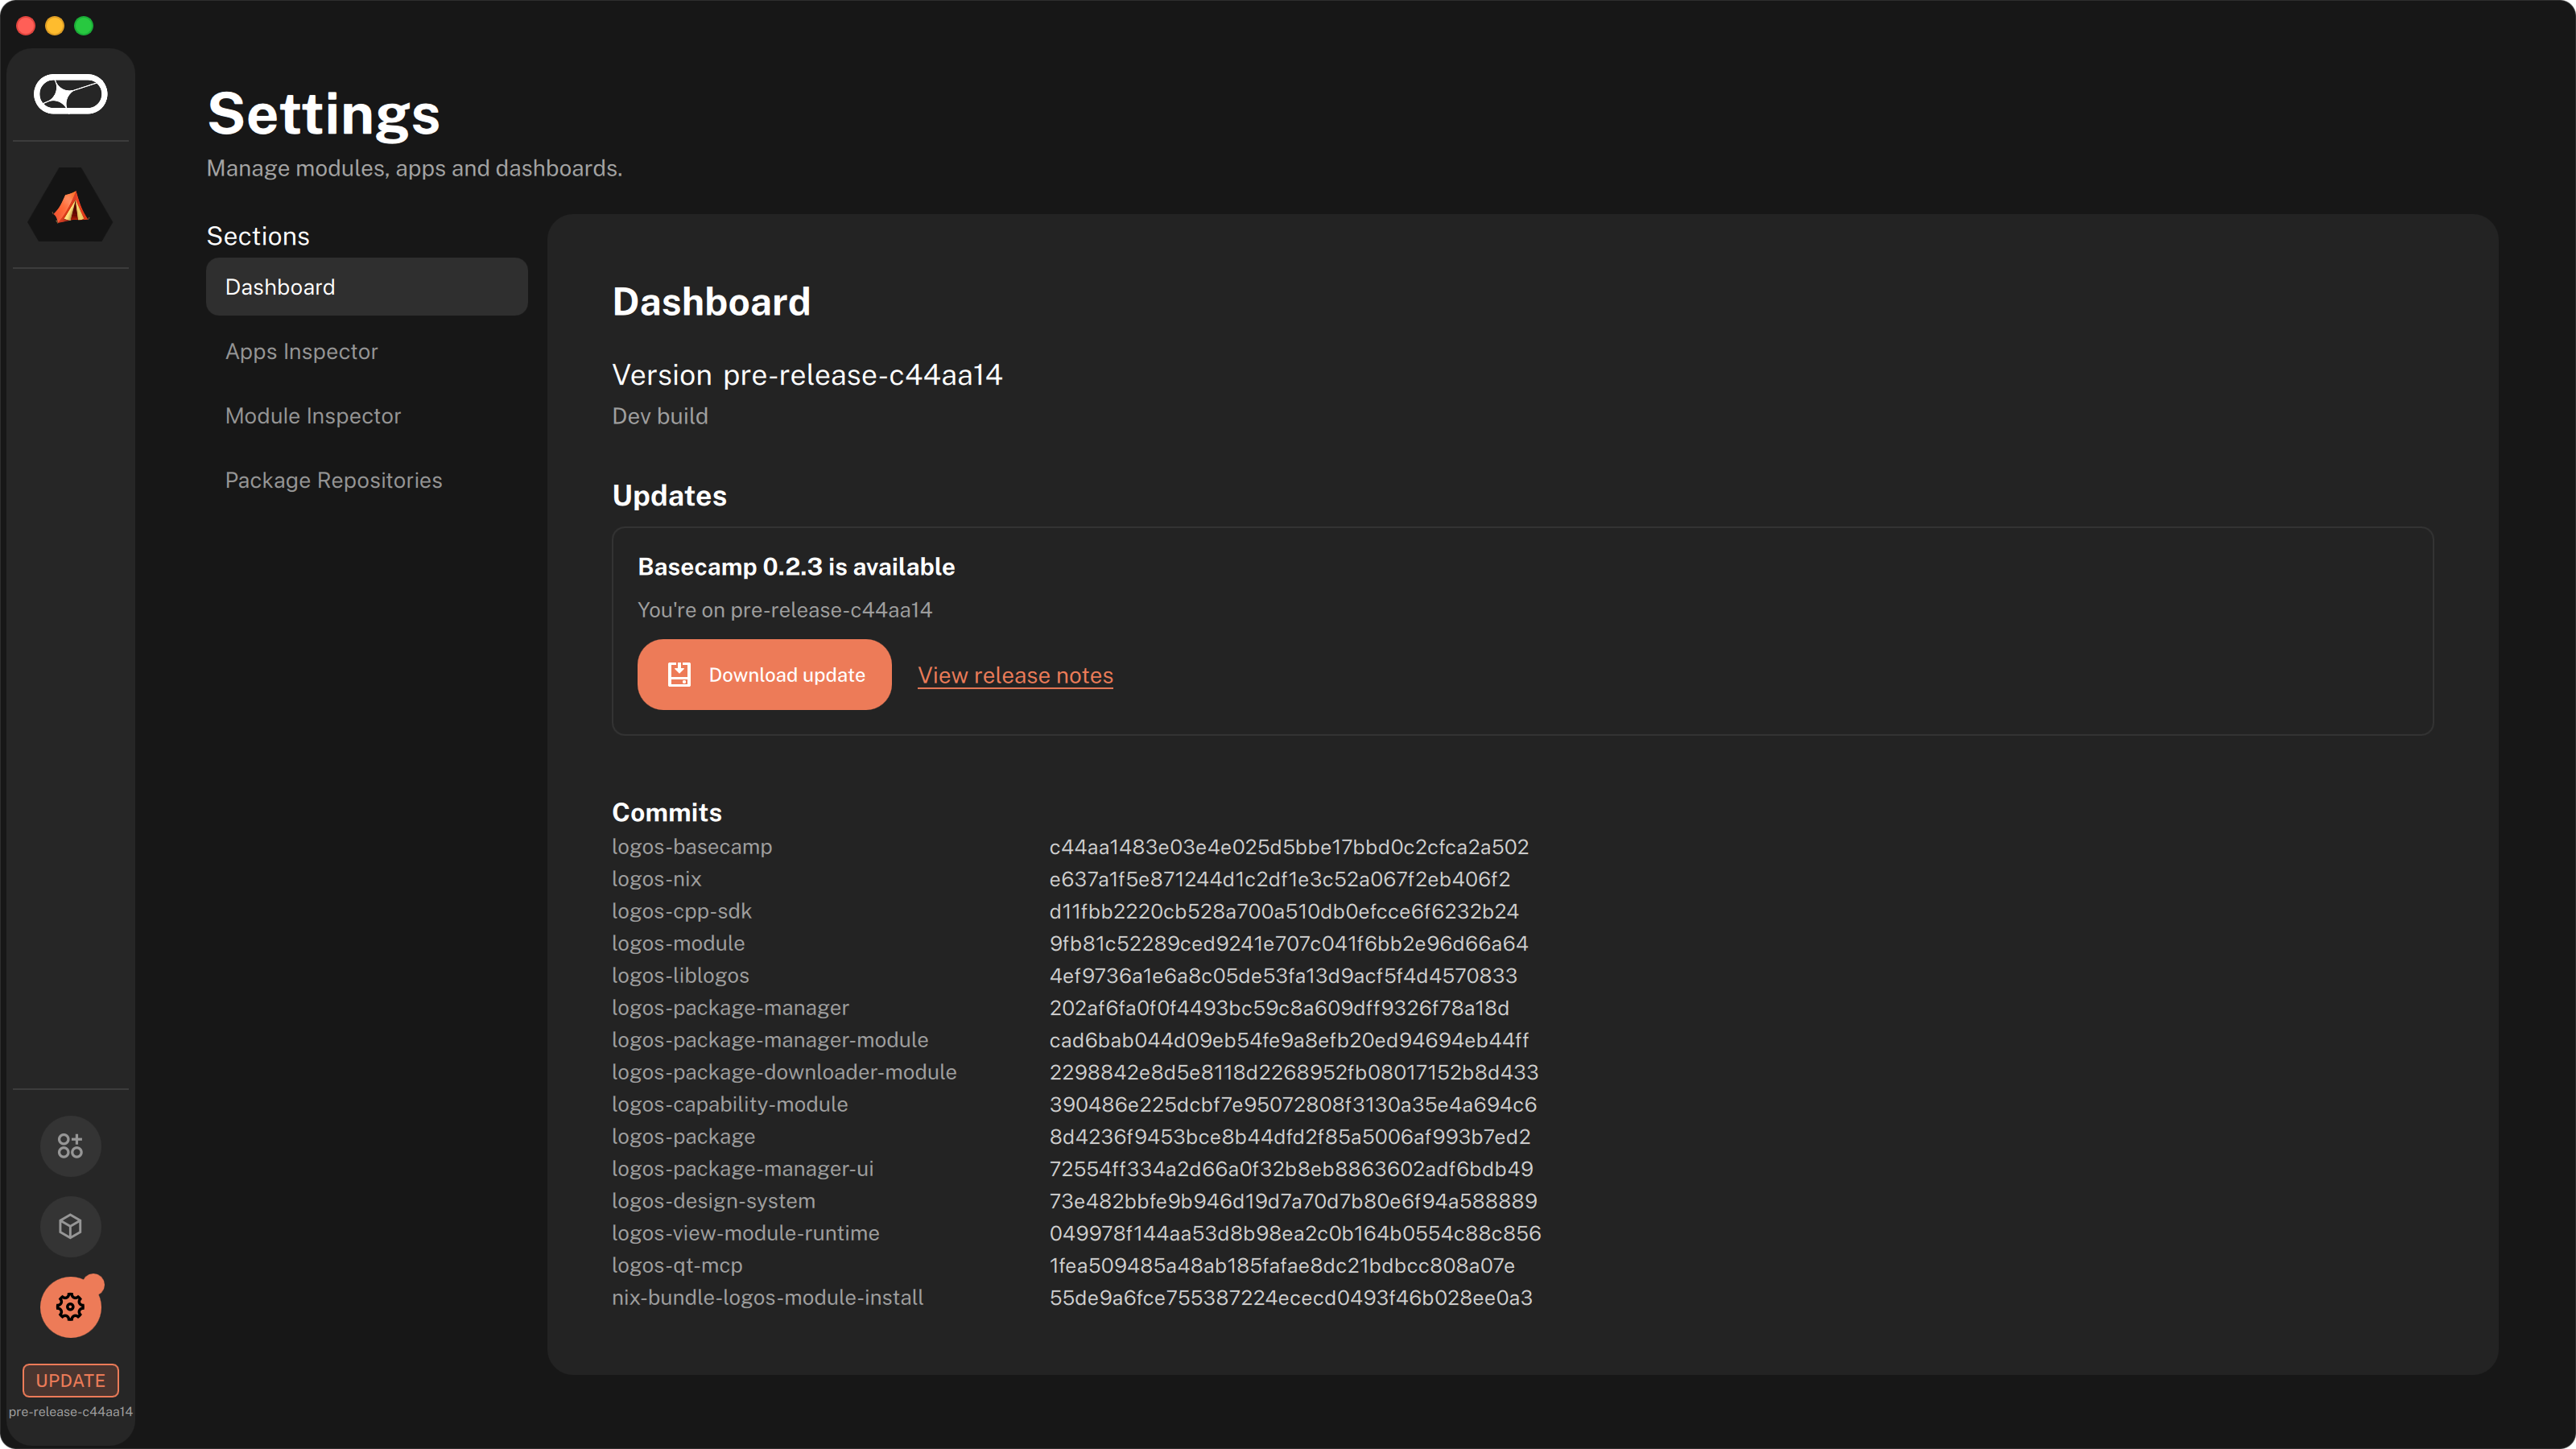Click 'You're on pre-release-c44aa14' text

tap(785, 610)
